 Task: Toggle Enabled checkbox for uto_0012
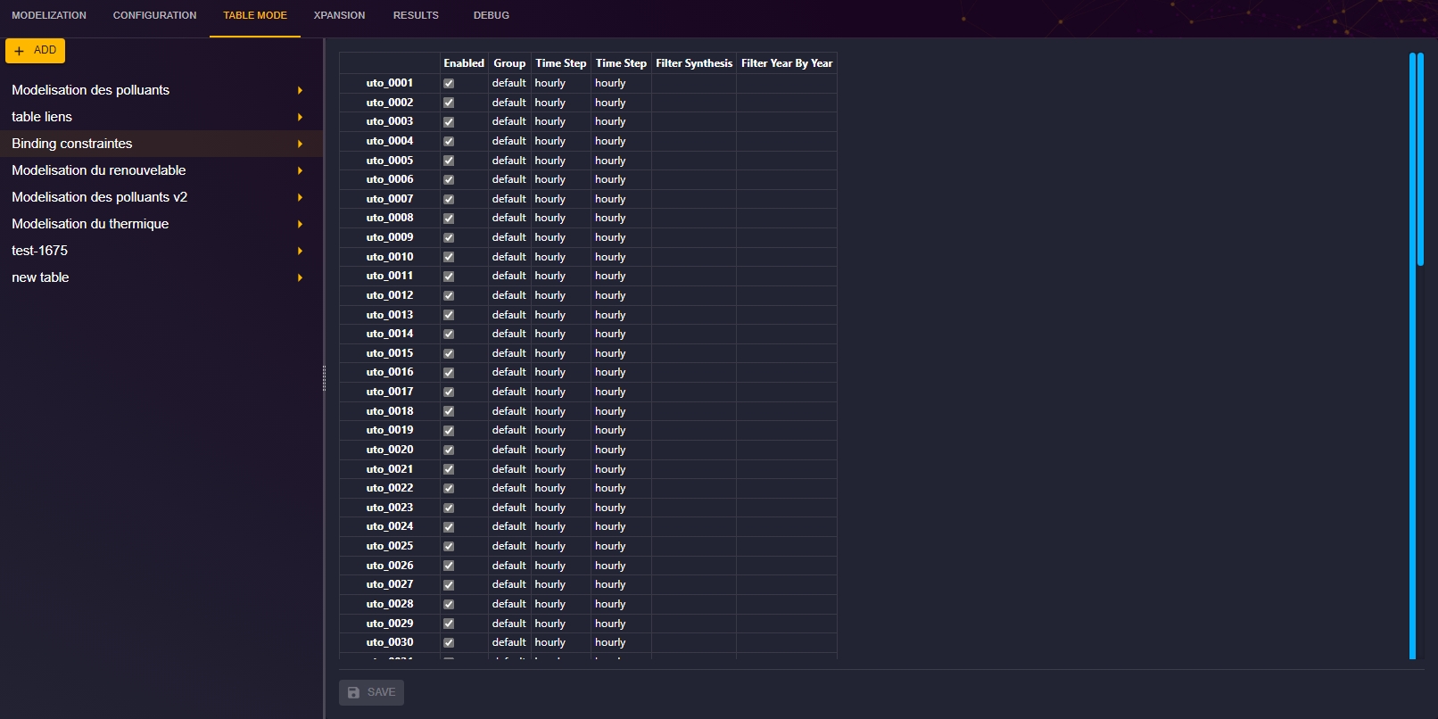(449, 295)
